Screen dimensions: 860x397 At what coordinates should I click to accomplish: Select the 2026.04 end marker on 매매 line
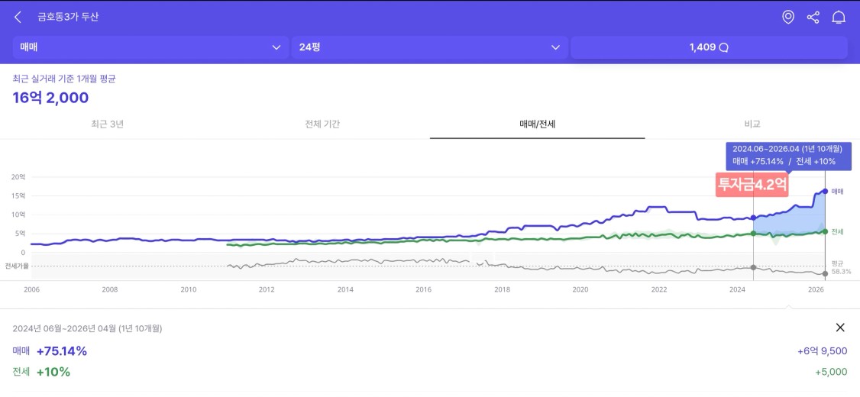pos(825,191)
